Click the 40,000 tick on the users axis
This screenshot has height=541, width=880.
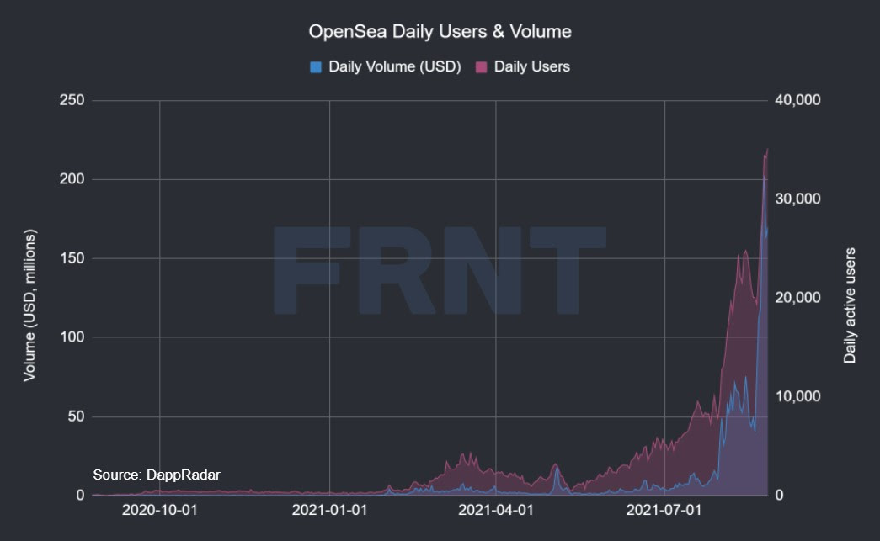click(x=797, y=100)
